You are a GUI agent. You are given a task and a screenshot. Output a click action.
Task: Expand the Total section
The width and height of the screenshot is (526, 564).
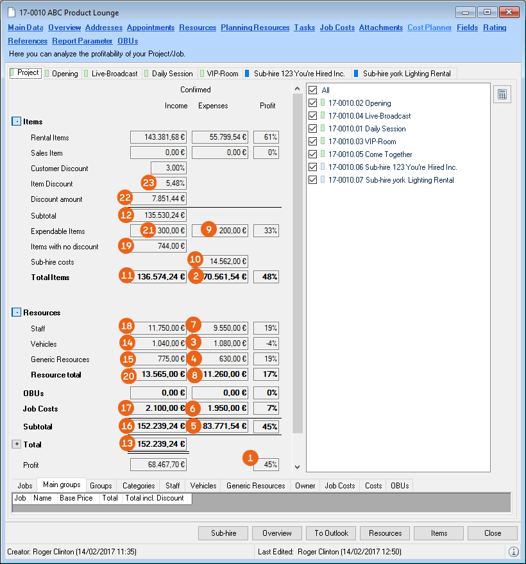tap(16, 444)
